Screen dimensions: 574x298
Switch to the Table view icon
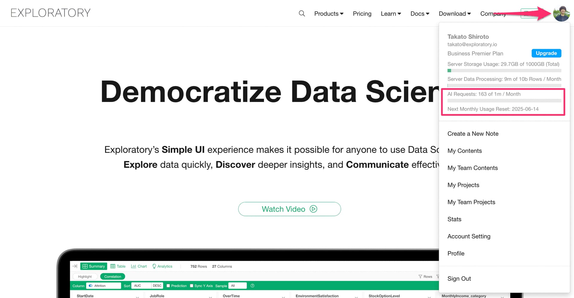(x=113, y=266)
